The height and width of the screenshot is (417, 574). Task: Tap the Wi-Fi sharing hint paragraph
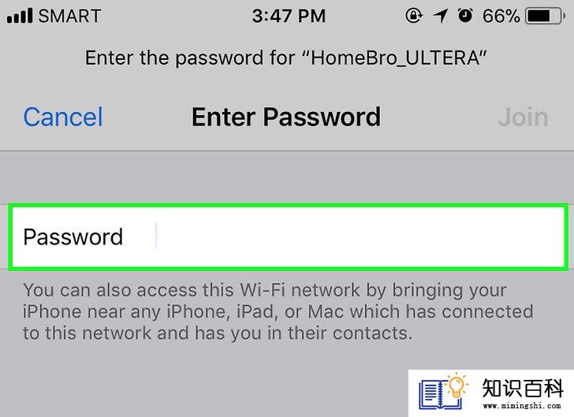[x=278, y=311]
